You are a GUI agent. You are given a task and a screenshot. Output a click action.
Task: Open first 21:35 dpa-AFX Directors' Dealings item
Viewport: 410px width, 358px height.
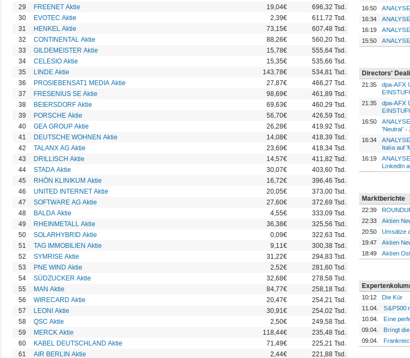point(395,88)
